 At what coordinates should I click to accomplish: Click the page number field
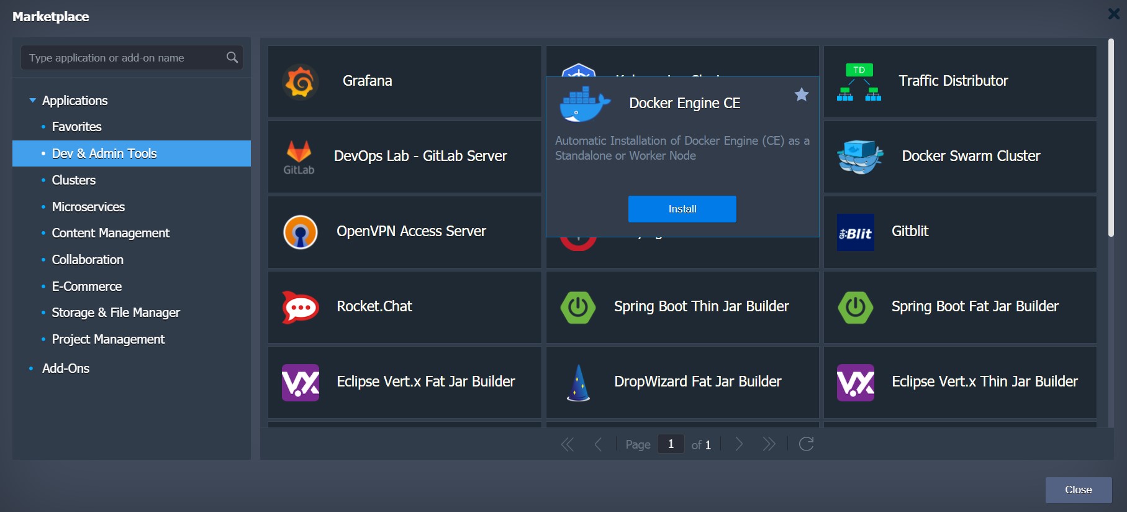pyautogui.click(x=671, y=444)
